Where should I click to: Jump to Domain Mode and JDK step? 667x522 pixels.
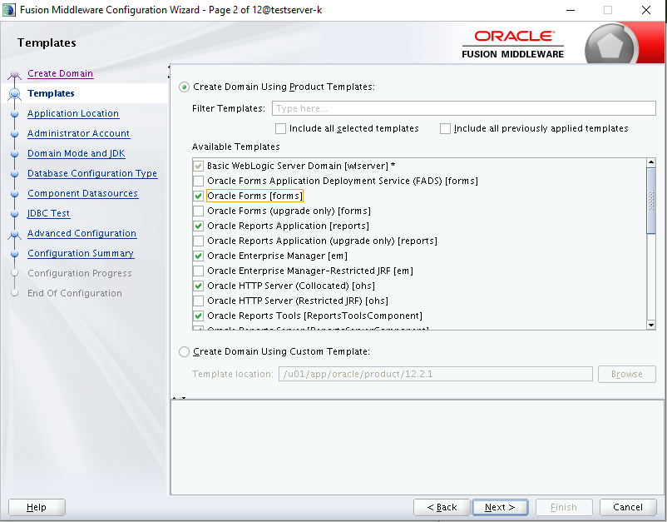click(77, 154)
